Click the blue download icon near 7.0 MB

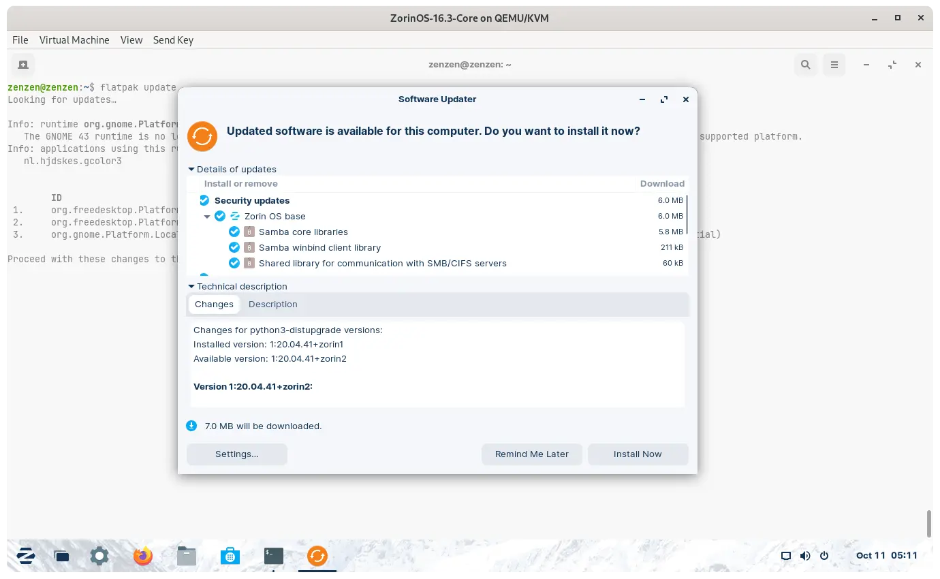[191, 426]
